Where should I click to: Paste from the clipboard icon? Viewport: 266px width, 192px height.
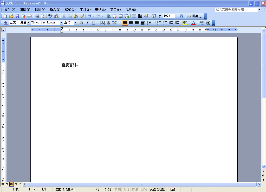click(76, 16)
